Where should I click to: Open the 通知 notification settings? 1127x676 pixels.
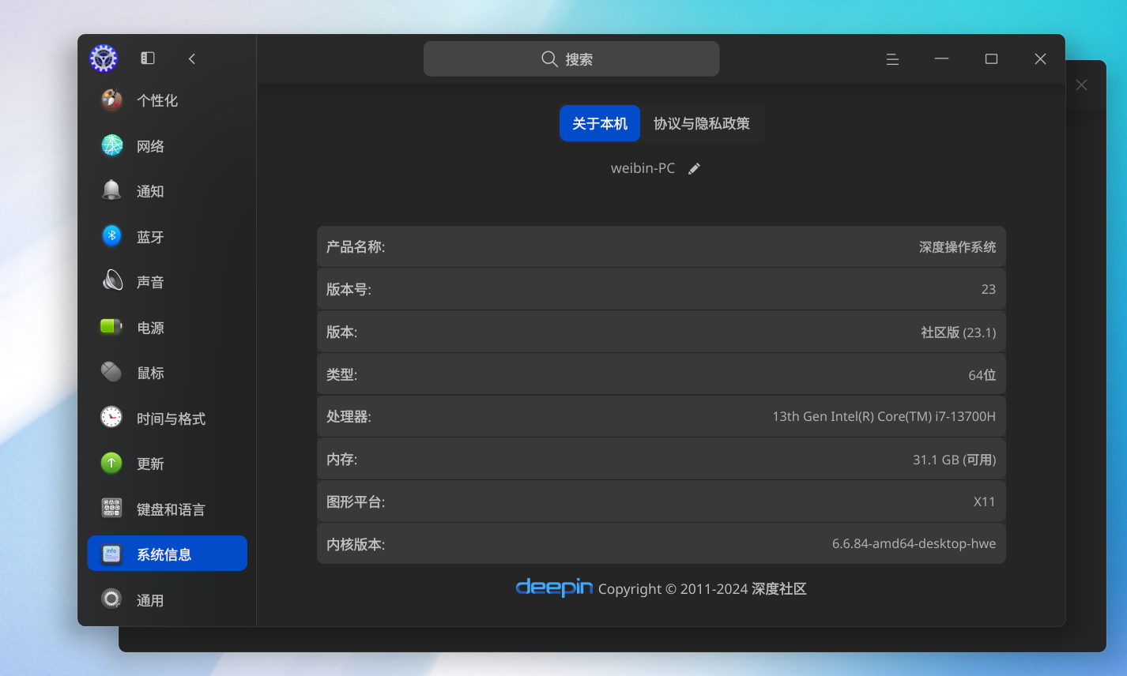pos(167,191)
